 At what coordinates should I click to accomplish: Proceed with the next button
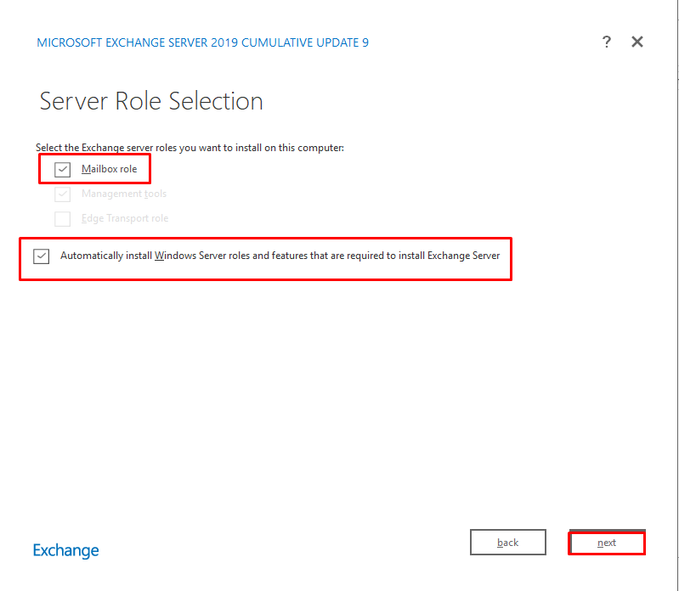[607, 543]
